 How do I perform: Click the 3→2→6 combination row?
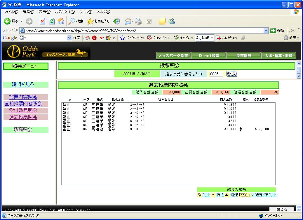click(x=168, y=105)
